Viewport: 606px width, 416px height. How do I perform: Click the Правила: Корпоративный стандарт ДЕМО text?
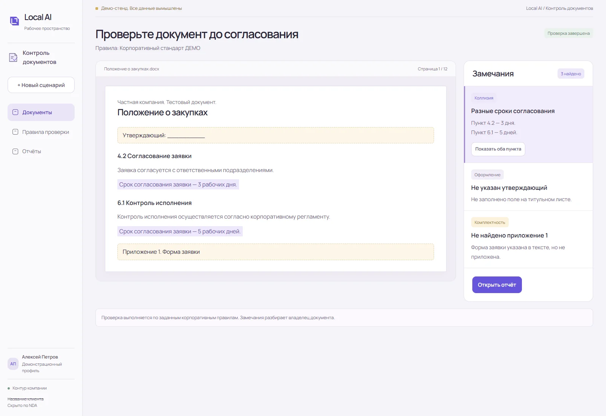point(148,48)
